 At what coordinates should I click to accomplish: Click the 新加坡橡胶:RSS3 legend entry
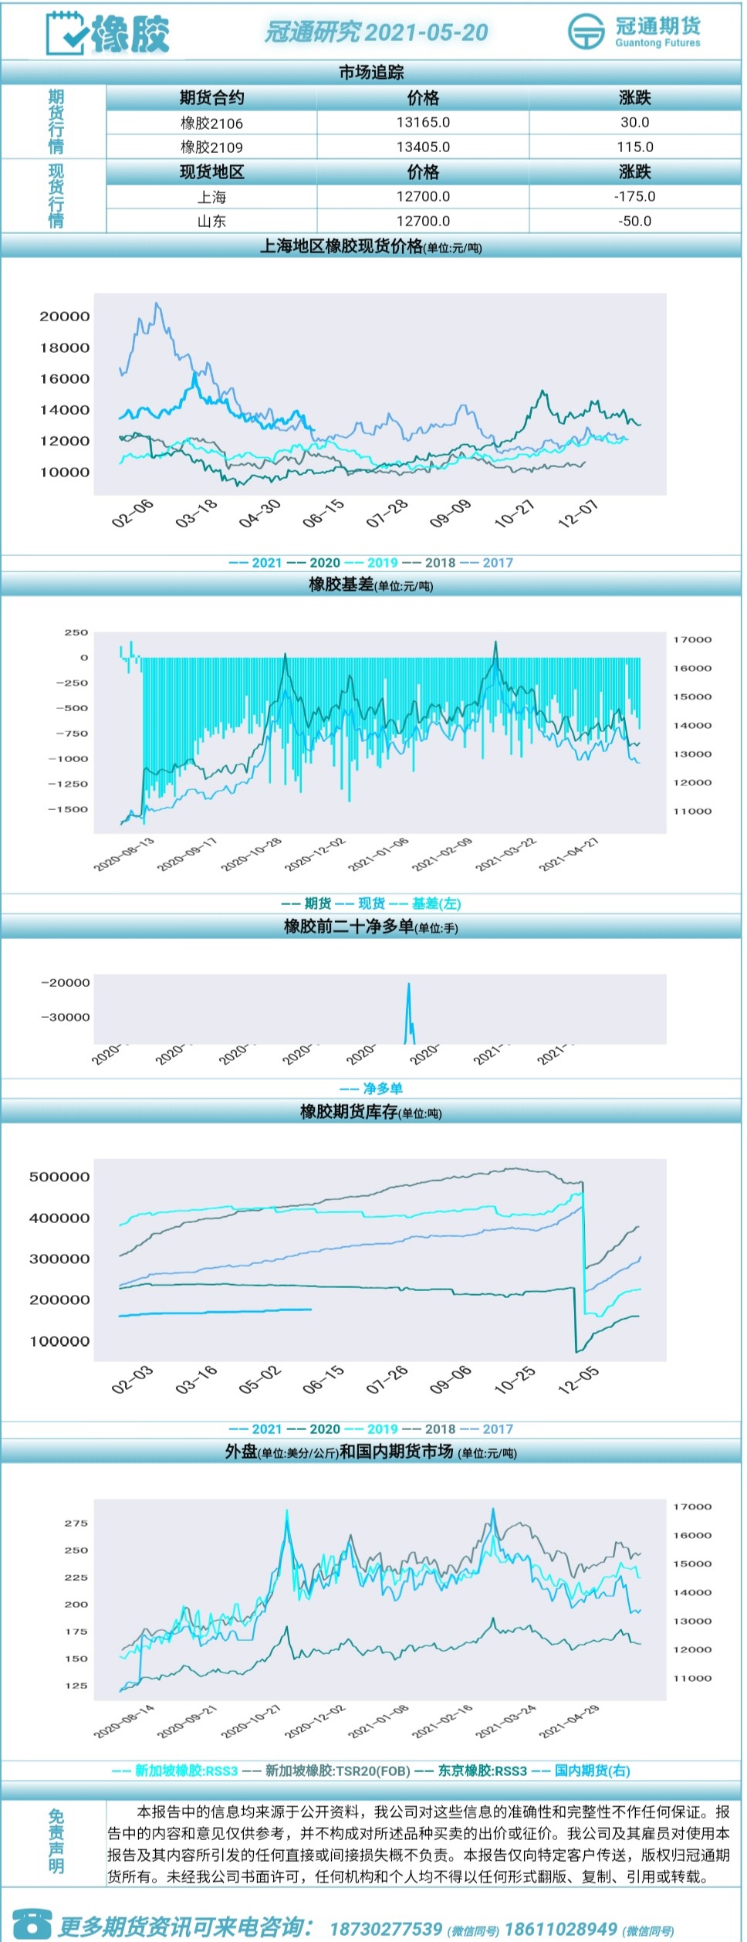175,1771
